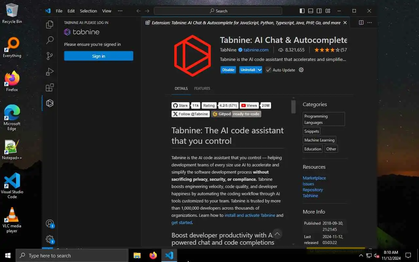This screenshot has width=419, height=262.
Task: Click the taskbar search box
Action: [x=72, y=255]
